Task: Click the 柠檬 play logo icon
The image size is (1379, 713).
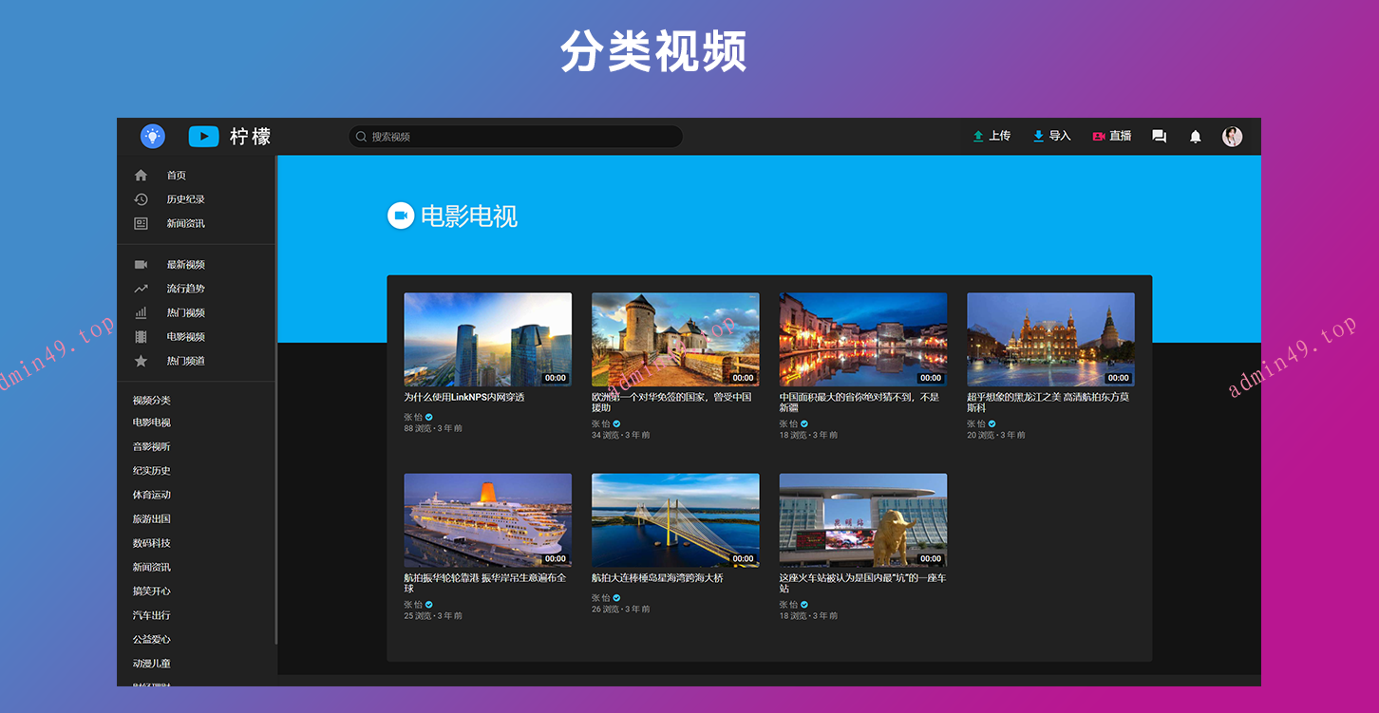Action: 203,137
